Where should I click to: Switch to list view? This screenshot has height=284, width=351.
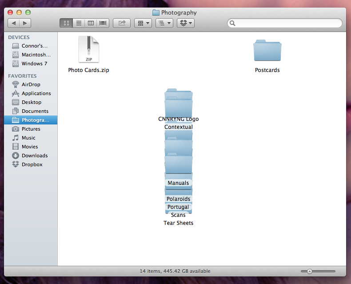pyautogui.click(x=79, y=23)
